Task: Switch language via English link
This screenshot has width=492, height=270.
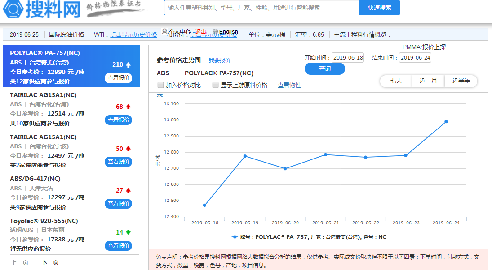Action: tap(228, 32)
